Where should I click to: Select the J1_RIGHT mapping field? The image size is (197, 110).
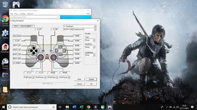[17, 63]
